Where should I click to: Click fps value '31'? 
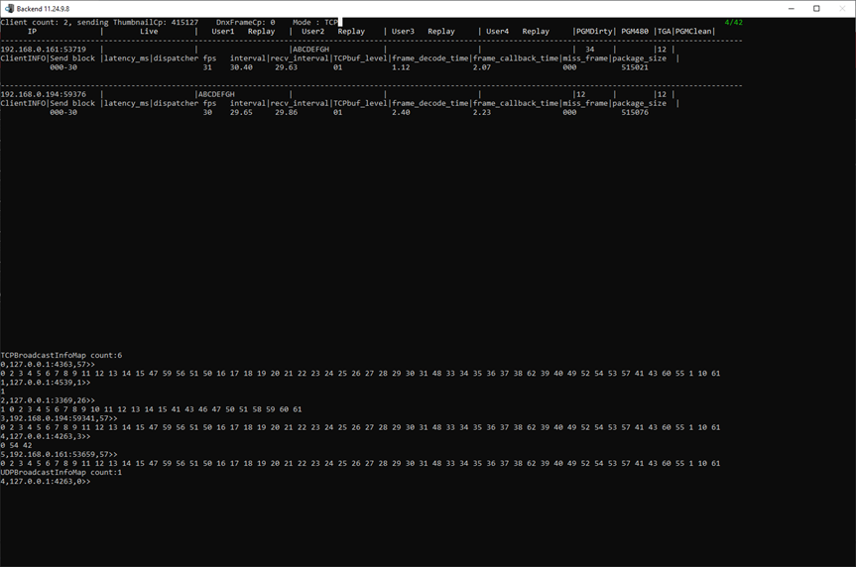click(207, 67)
